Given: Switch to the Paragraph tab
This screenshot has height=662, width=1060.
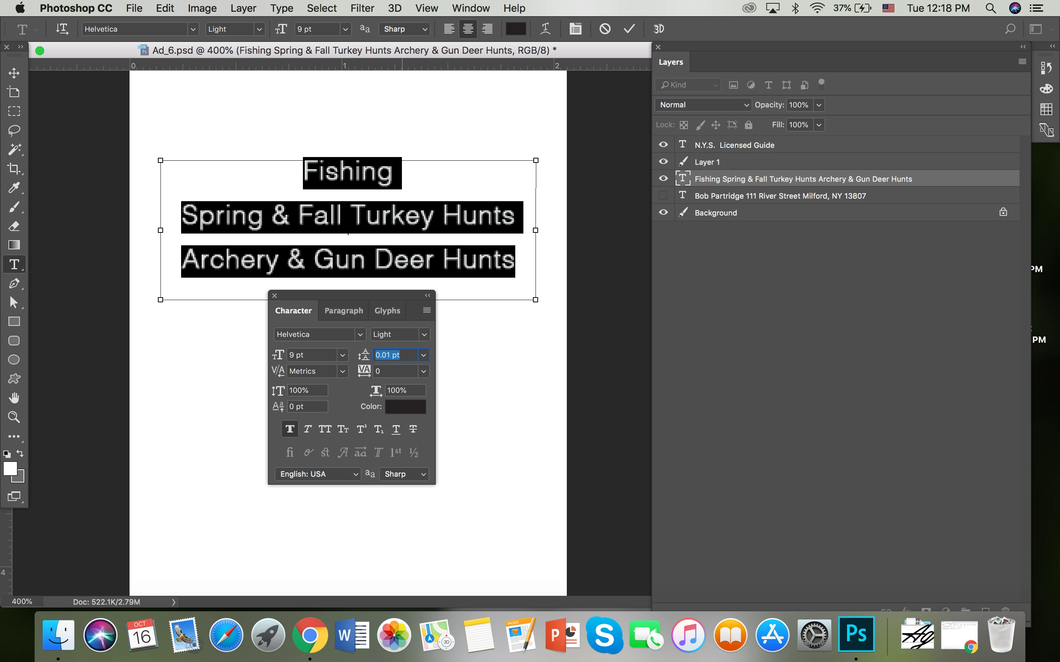Looking at the screenshot, I should (x=343, y=310).
